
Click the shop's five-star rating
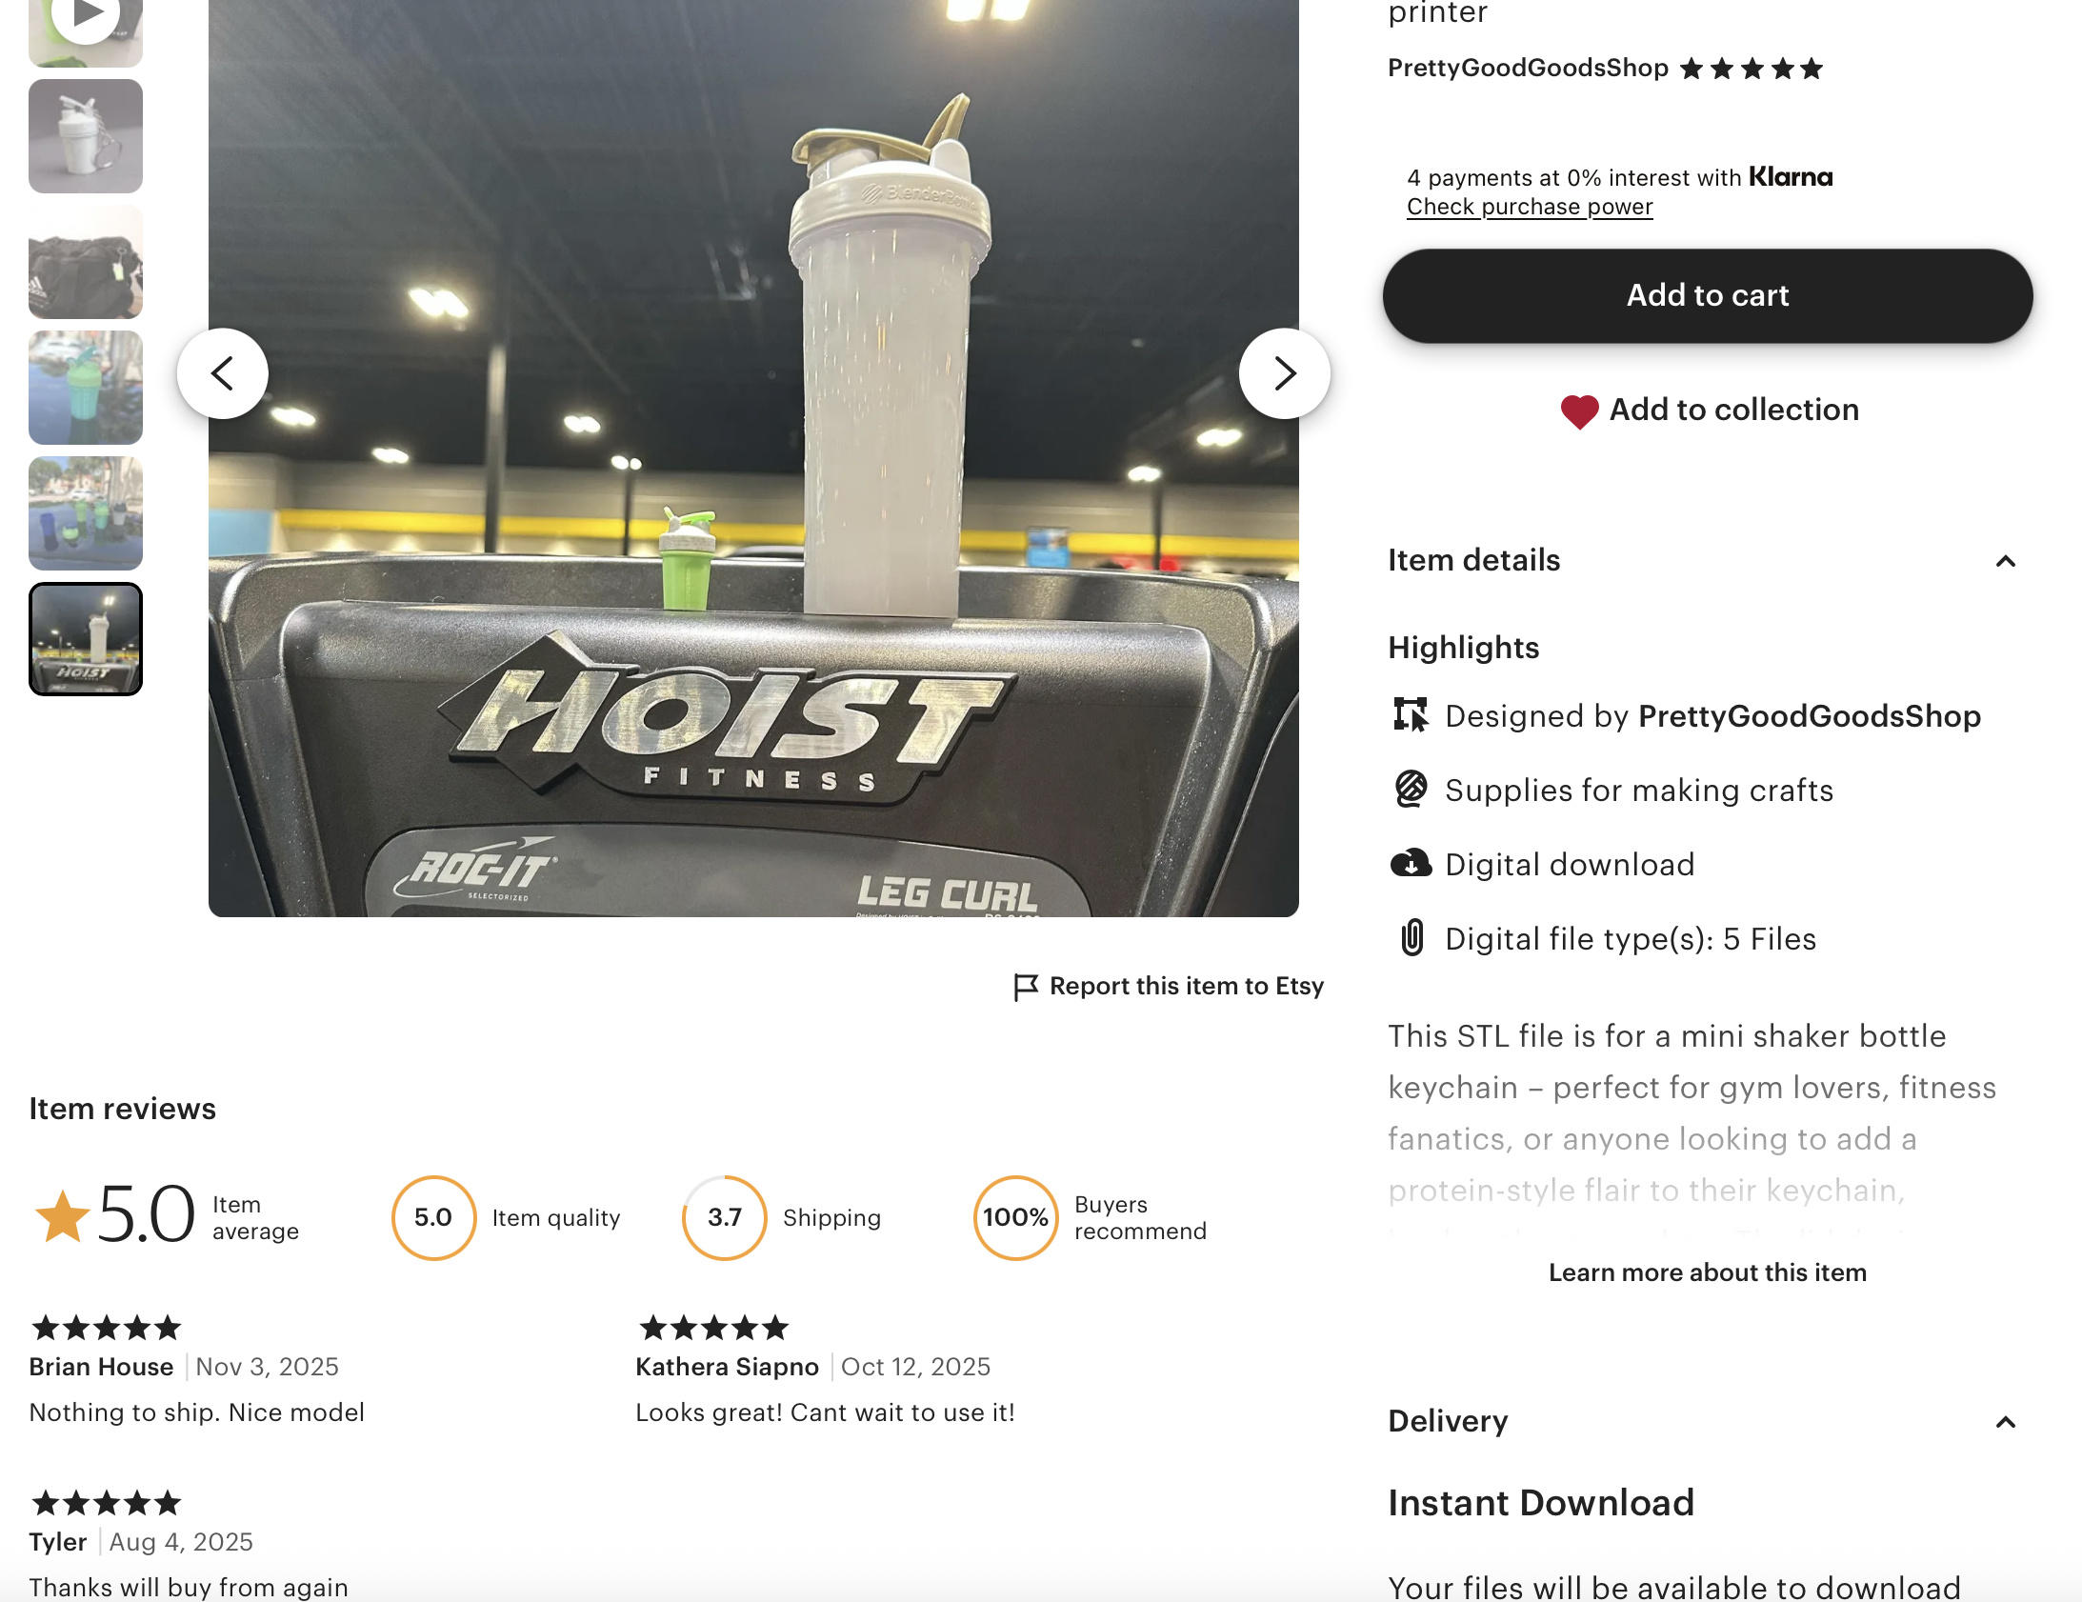click(1752, 69)
